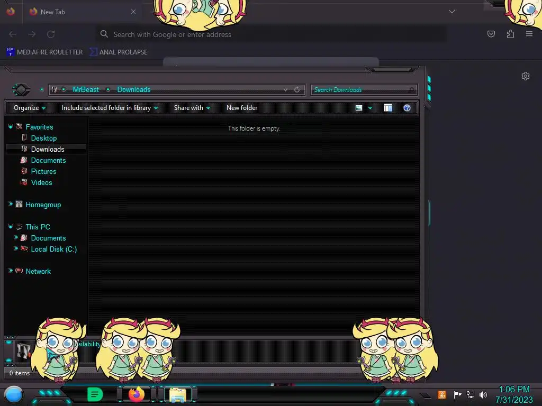Focus the Search Downloads field
The height and width of the screenshot is (406, 542).
pyautogui.click(x=364, y=90)
